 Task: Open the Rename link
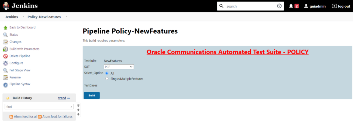(15, 77)
